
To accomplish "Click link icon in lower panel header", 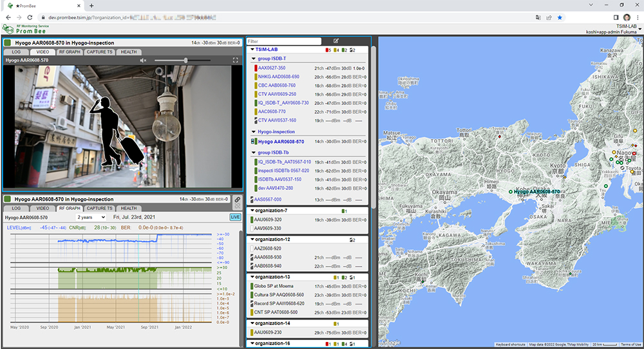I will (x=238, y=199).
